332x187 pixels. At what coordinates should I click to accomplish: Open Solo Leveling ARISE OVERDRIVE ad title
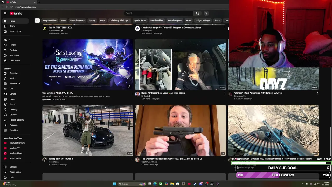coord(58,93)
